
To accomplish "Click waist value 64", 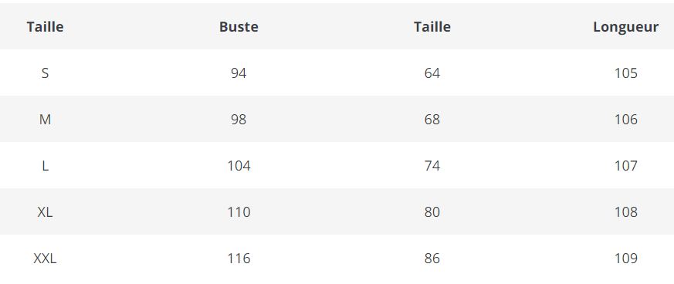I will (x=432, y=73).
